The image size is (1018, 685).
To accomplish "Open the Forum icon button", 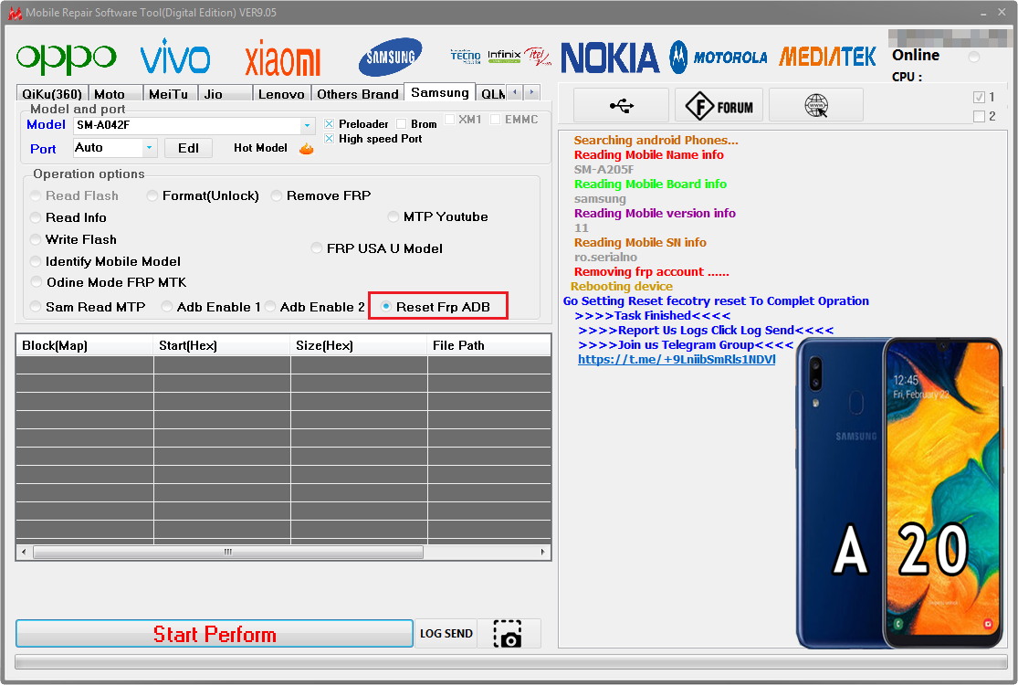I will tap(719, 106).
